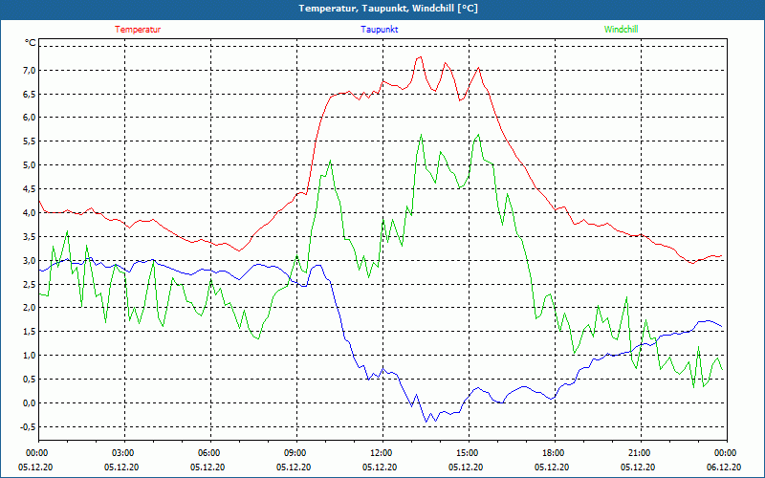This screenshot has height=478, width=765.
Task: Click the '0,0' y-axis value
Action: (30, 403)
